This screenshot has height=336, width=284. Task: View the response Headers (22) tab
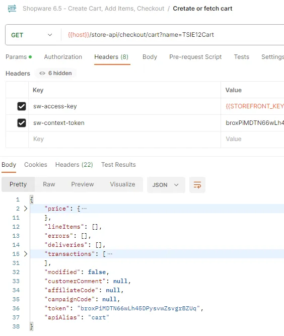click(x=74, y=165)
